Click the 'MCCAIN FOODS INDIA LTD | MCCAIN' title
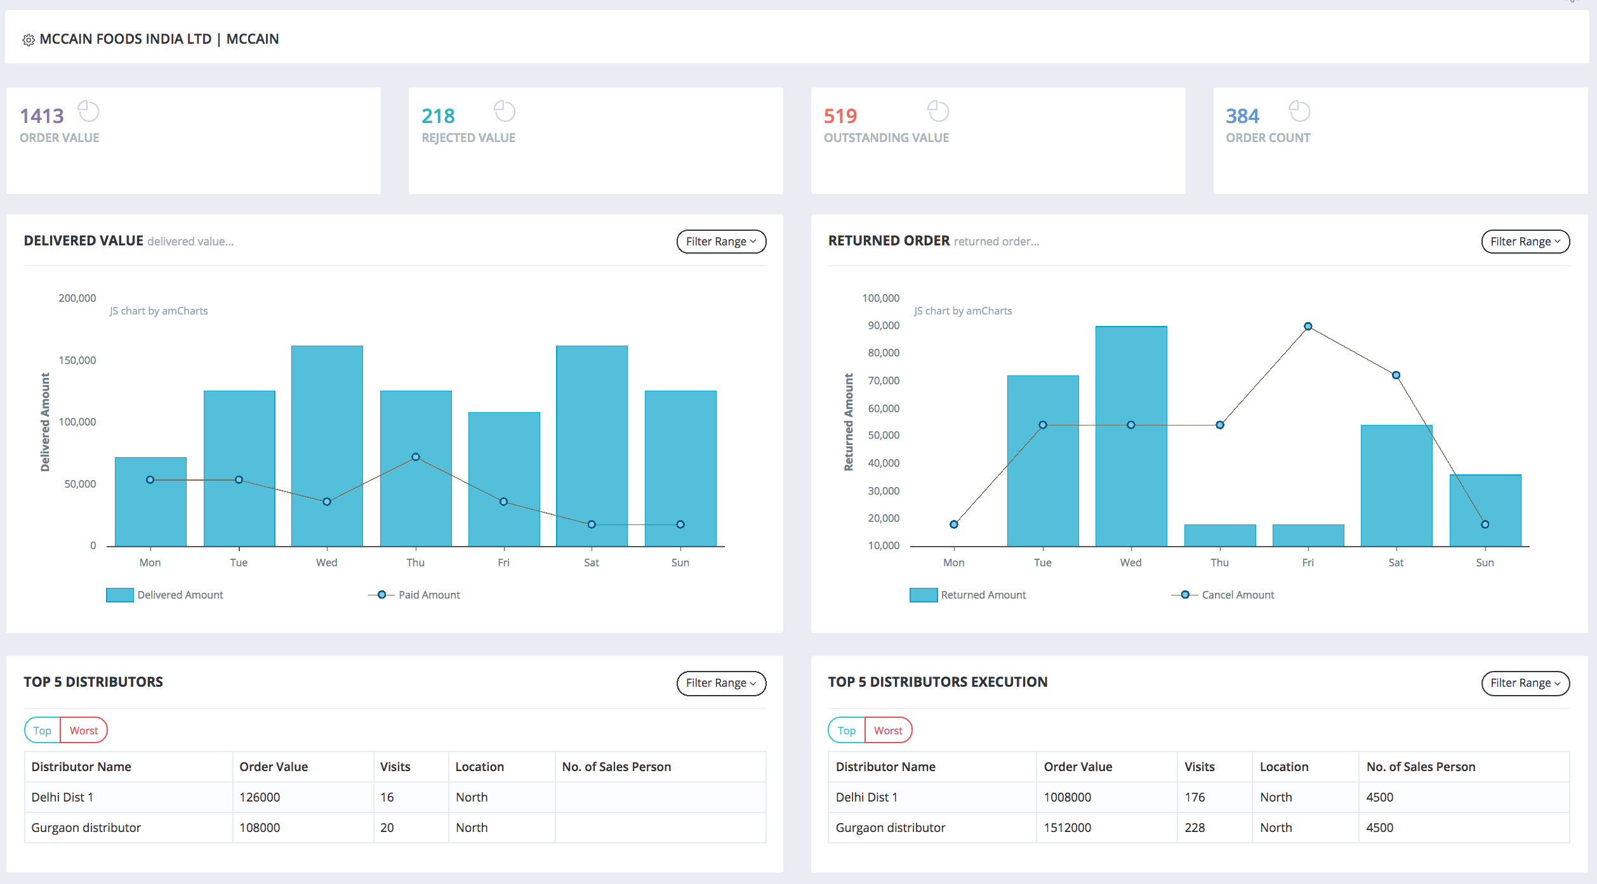 (x=159, y=39)
